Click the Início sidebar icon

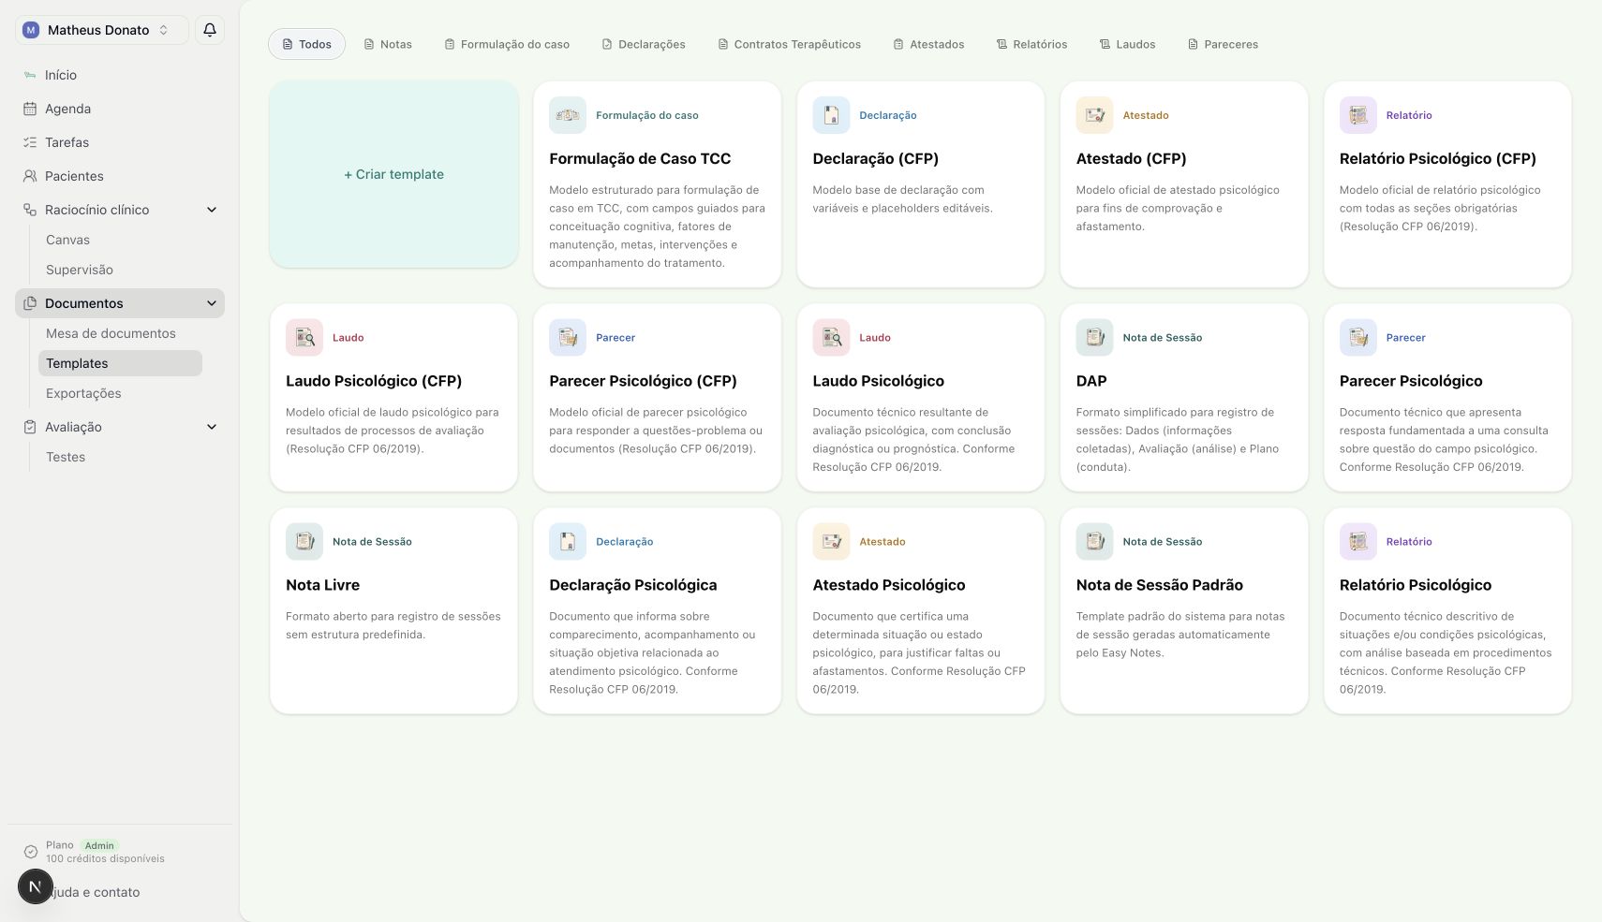(x=30, y=75)
